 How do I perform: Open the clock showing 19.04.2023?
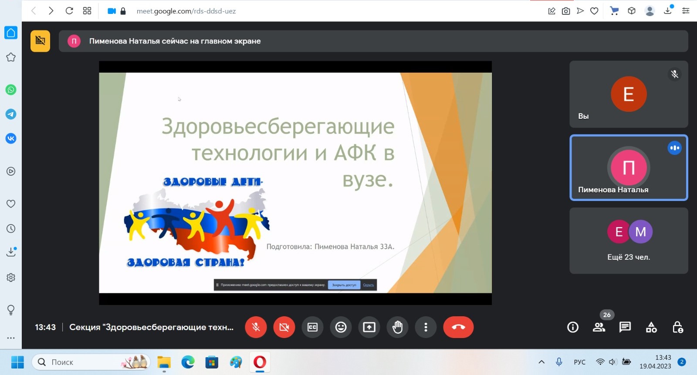655,362
